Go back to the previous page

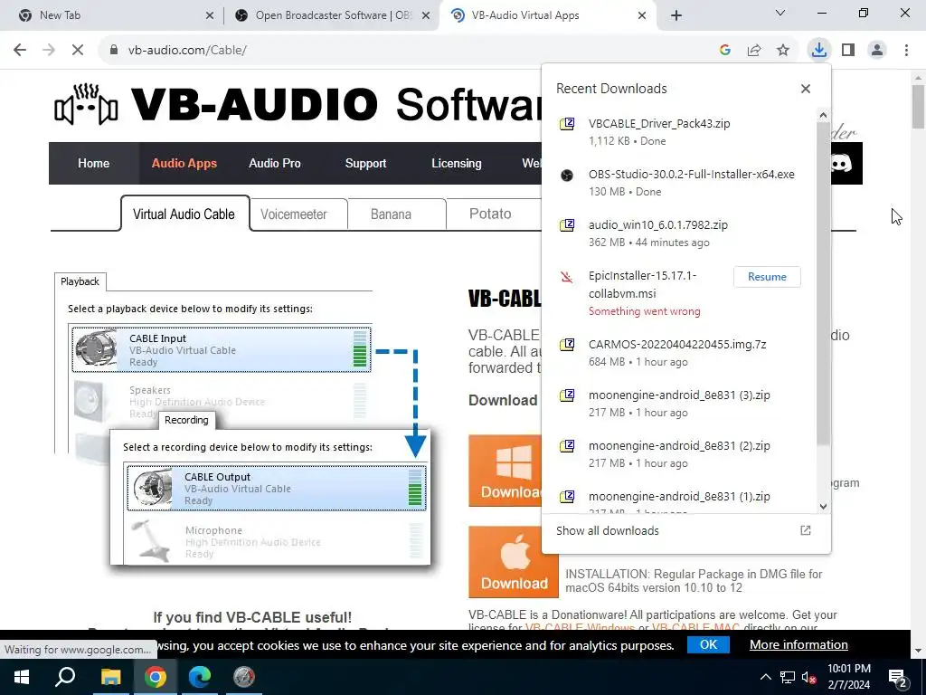(20, 50)
